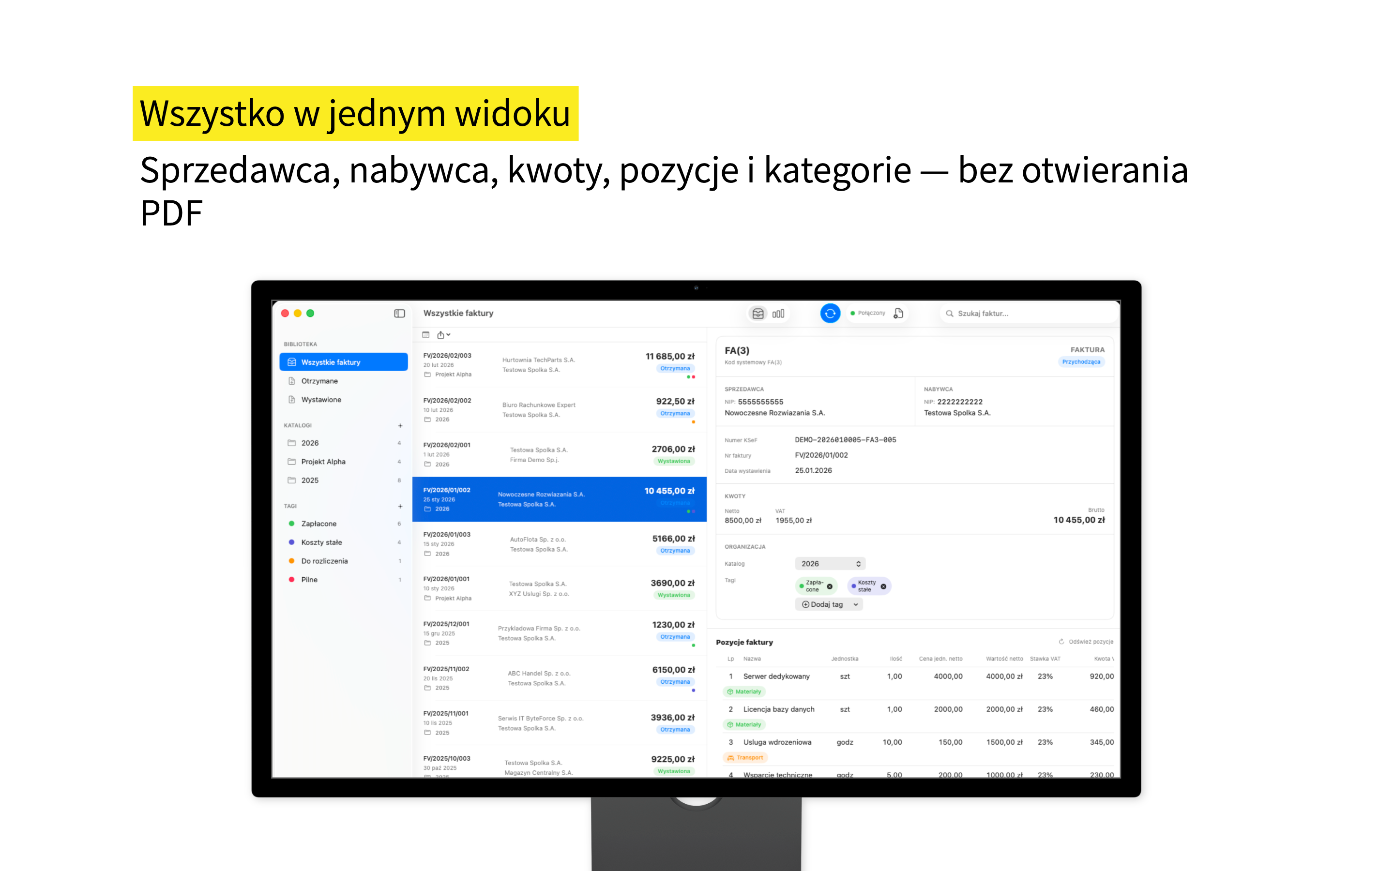Click the blue sync refresh icon
1394x871 pixels.
pos(830,313)
